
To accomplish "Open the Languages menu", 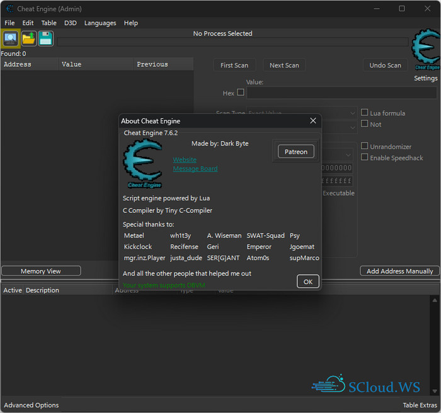I will point(100,23).
